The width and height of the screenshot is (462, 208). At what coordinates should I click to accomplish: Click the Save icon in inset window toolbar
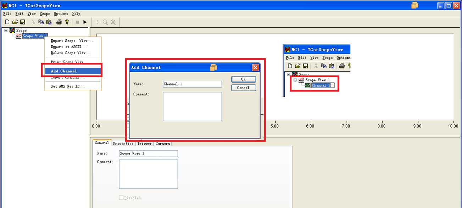[x=305, y=66]
